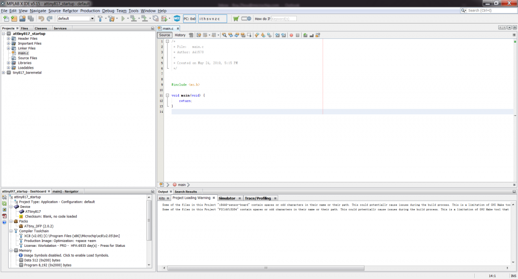
Task: Select main.c in the Projects tree
Action: (x=23, y=53)
